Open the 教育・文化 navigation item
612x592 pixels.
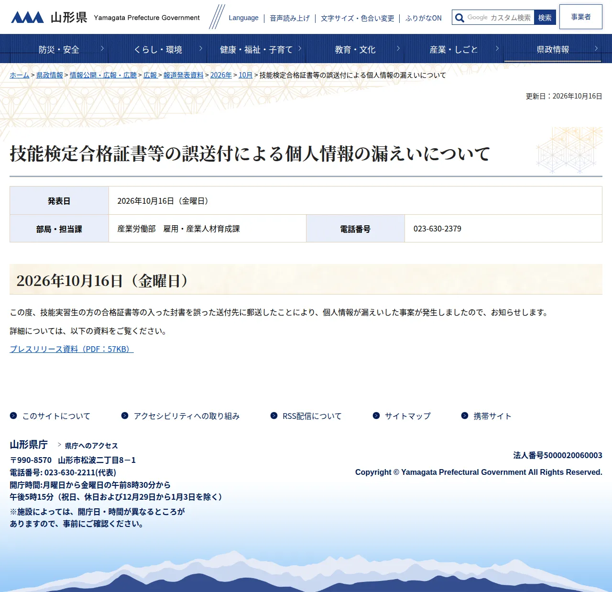(355, 49)
